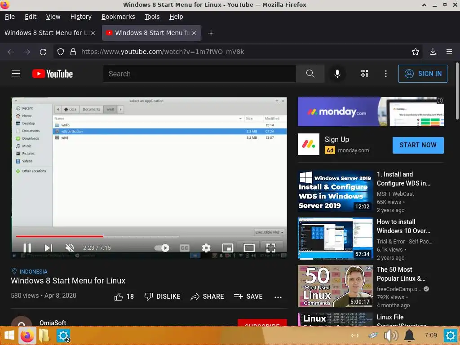Toggle the autoplay switch
Viewport: 460px width, 345px height.
tap(162, 248)
